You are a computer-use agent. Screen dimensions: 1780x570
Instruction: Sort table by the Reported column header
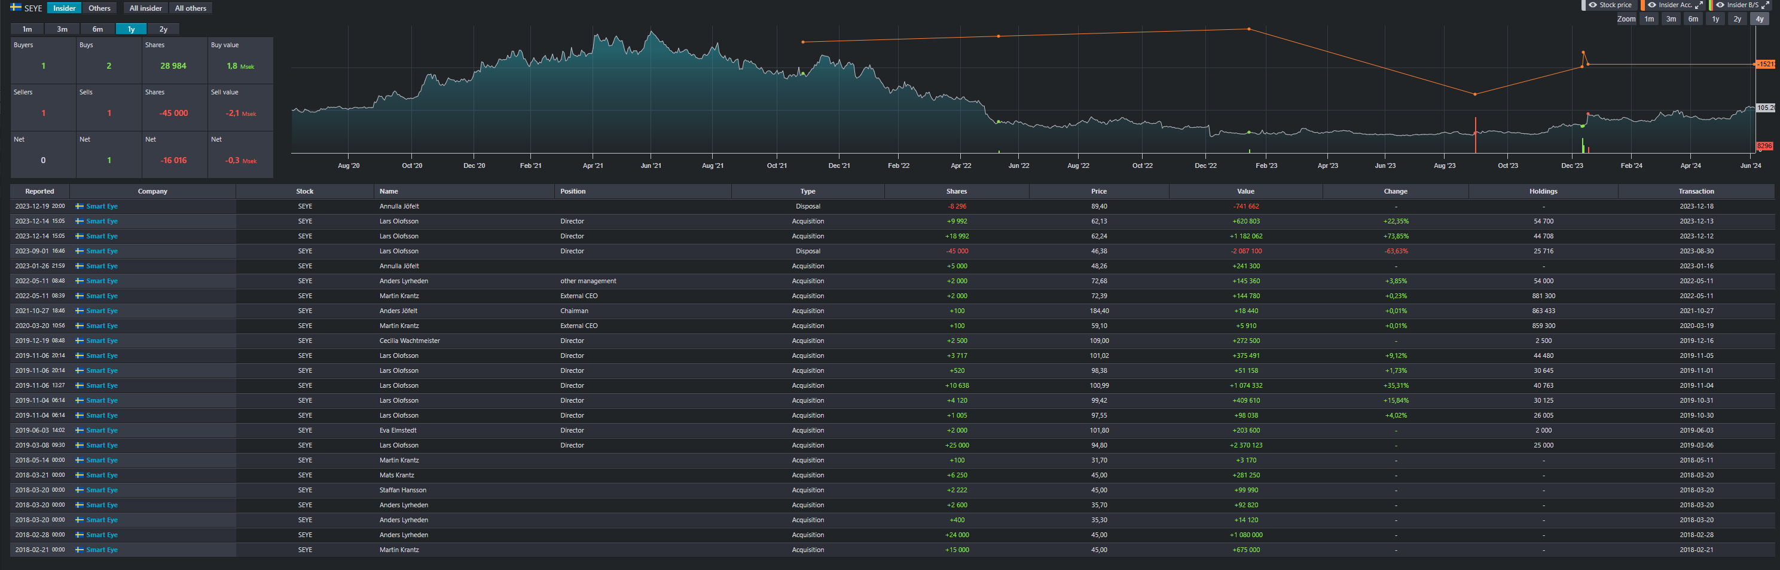(39, 191)
